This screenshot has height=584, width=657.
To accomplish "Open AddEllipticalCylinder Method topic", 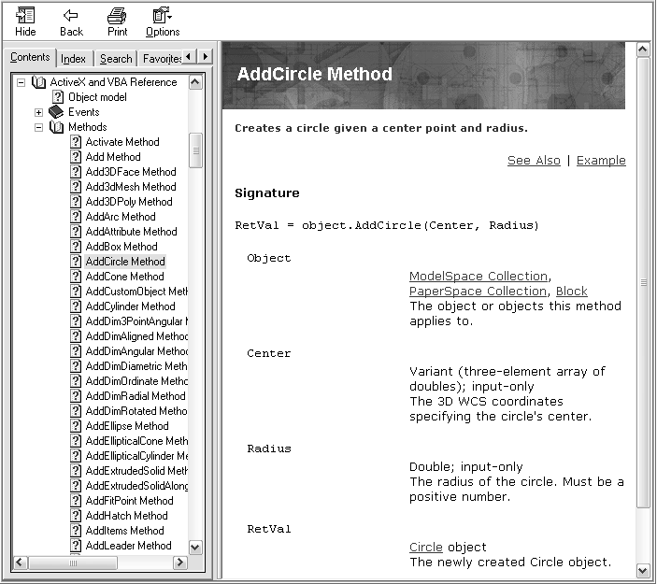I will (136, 456).
